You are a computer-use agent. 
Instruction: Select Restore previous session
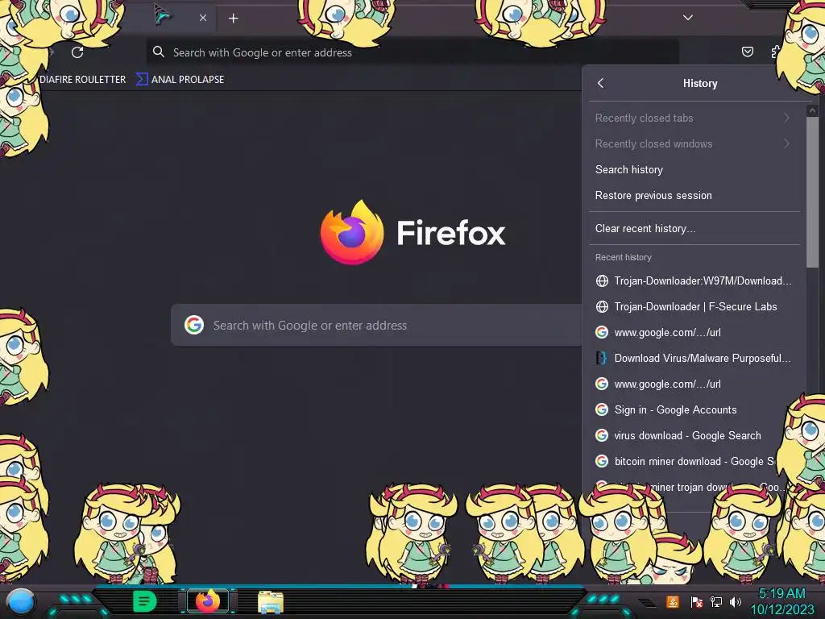click(694, 195)
